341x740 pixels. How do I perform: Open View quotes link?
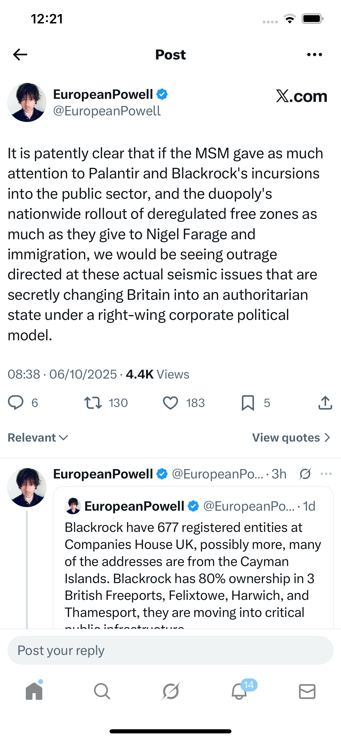click(x=291, y=437)
